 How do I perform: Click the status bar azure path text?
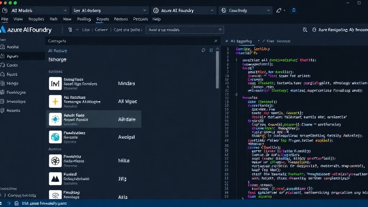pyautogui.click(x=44, y=203)
